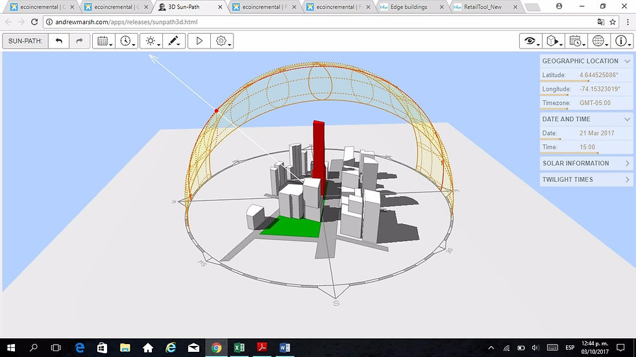Viewport: 636px width, 357px height.
Task: Open the sun display options menu
Action: [x=151, y=41]
